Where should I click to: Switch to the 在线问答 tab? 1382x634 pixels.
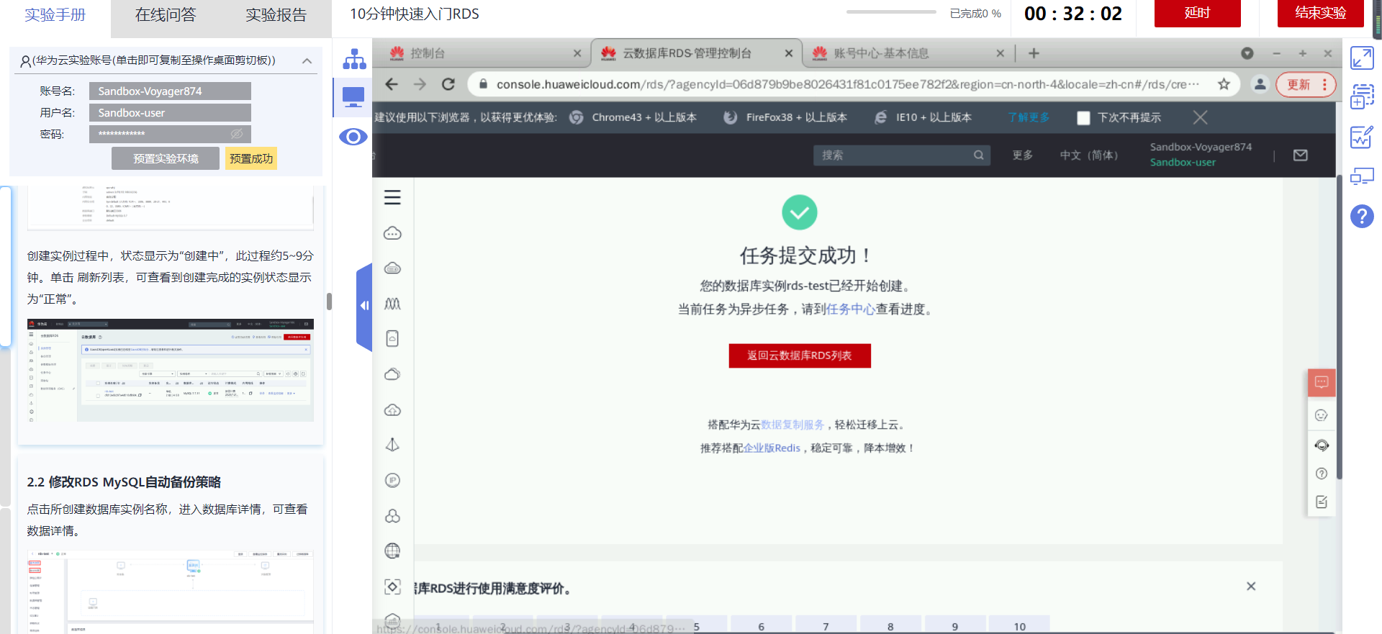166,15
